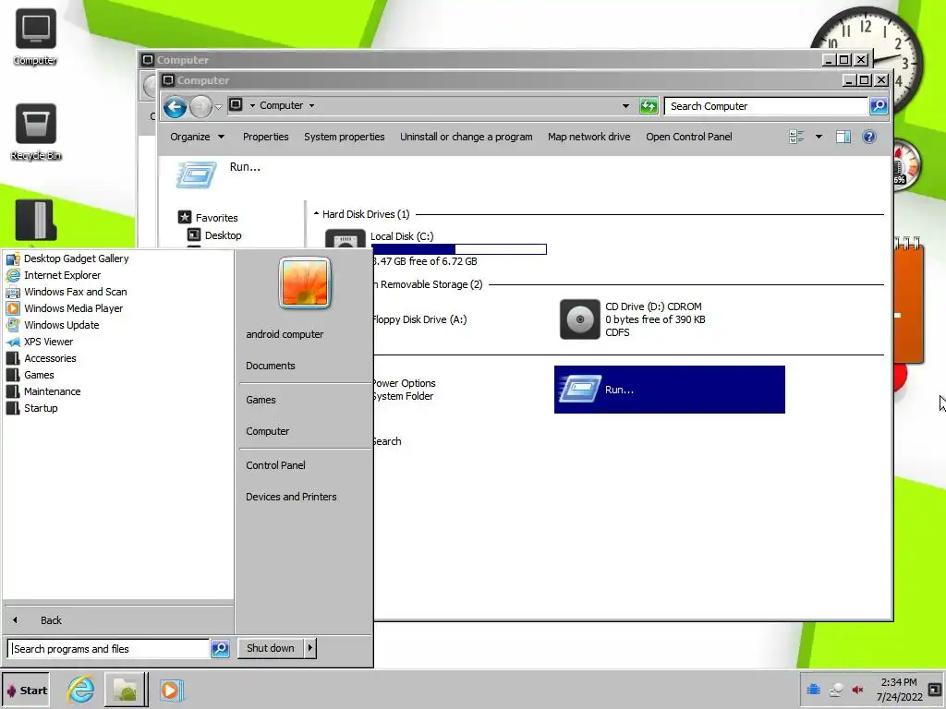Click the Shut down button
Viewport: 946px width, 709px height.
coord(271,648)
